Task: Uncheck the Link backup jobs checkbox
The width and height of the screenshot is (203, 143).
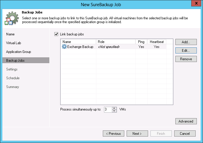Action: (56, 34)
